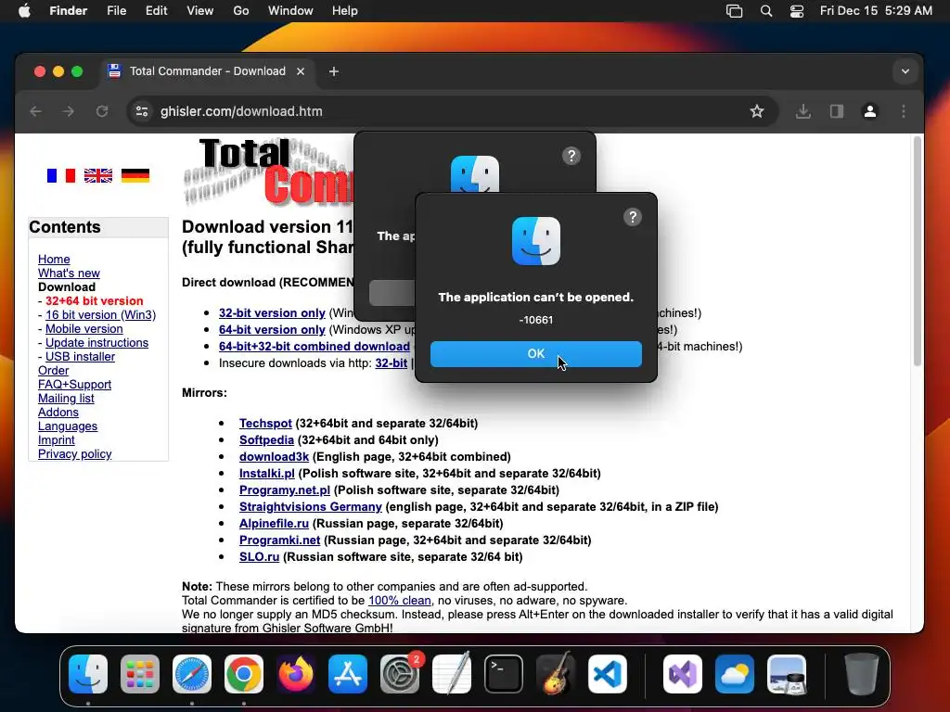Open Visual Studio from the Dock
The width and height of the screenshot is (950, 712).
click(x=683, y=674)
